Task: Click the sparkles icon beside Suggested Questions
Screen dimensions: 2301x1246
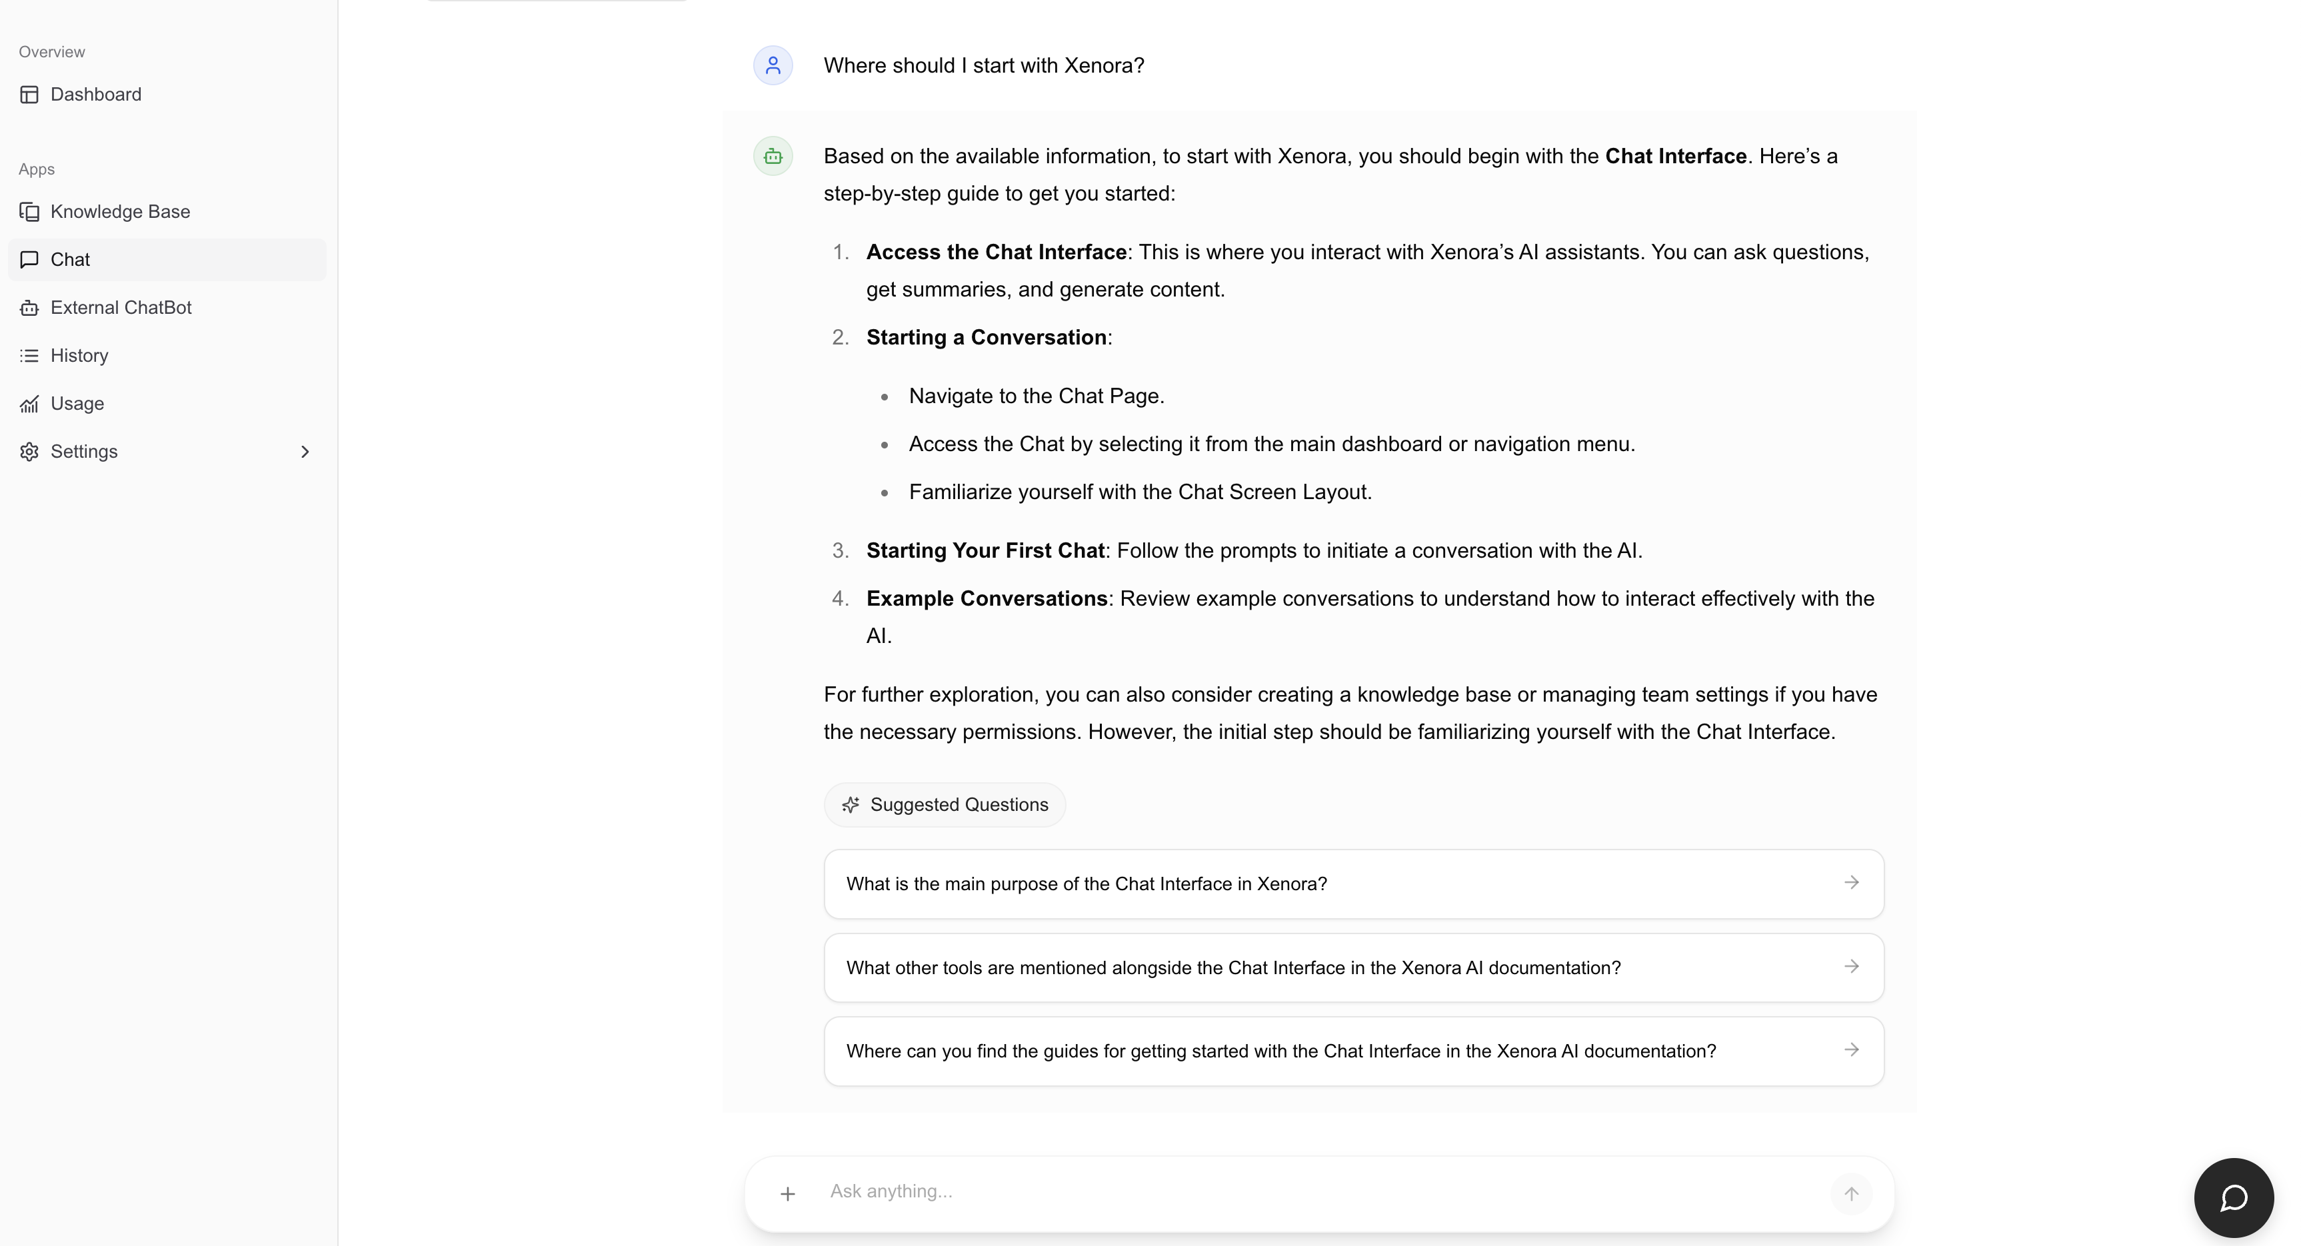Action: 851,804
